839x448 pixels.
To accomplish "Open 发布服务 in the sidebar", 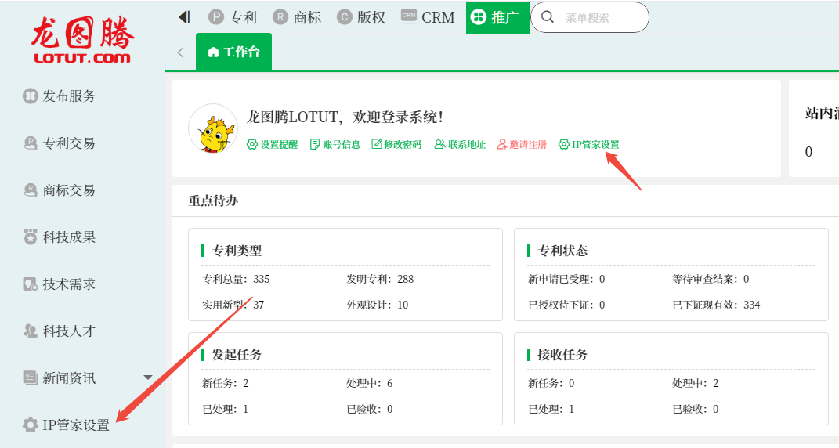I will point(69,96).
